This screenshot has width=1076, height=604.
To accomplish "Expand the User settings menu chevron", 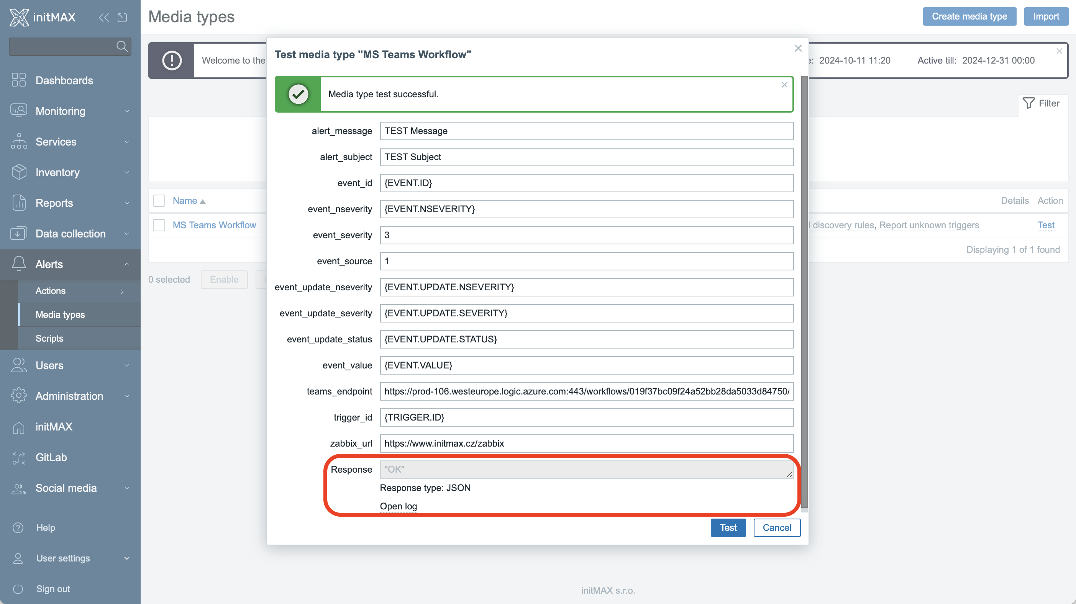I will pos(126,558).
